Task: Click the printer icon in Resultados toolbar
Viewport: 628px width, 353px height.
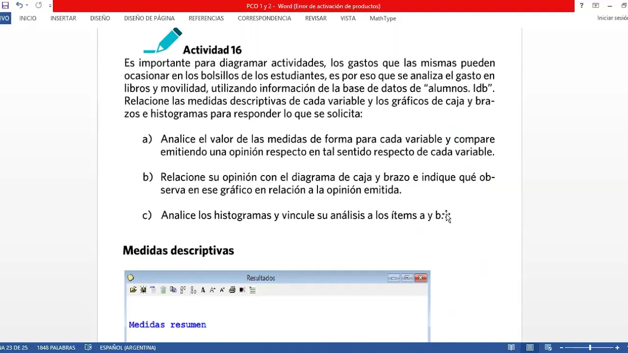Action: click(x=233, y=290)
